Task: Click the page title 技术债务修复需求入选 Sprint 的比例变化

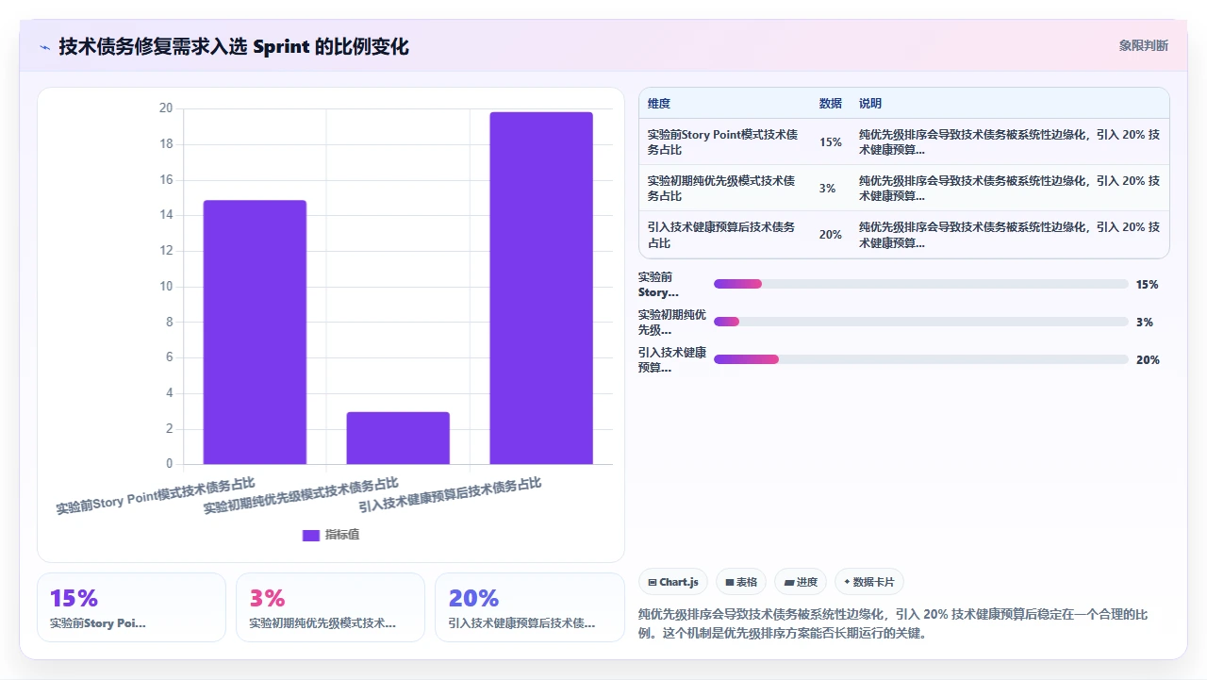Action: pos(234,46)
